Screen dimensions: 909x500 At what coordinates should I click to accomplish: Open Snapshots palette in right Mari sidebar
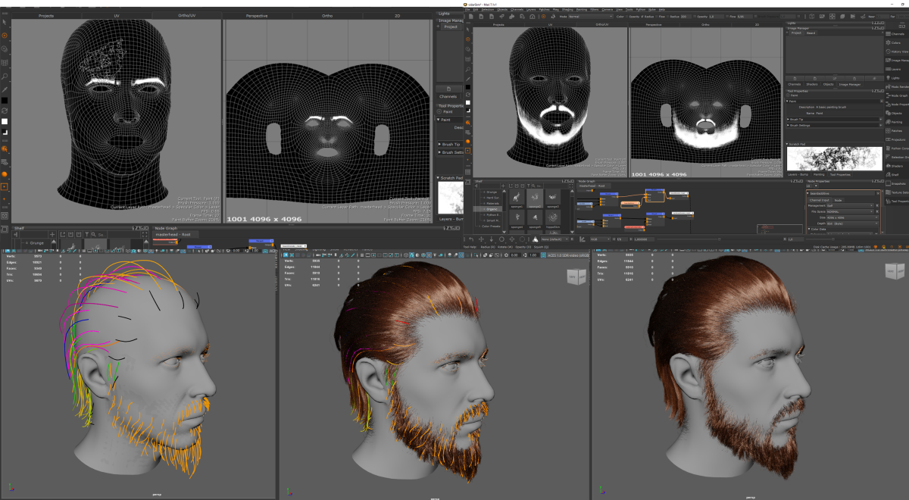pos(897,183)
